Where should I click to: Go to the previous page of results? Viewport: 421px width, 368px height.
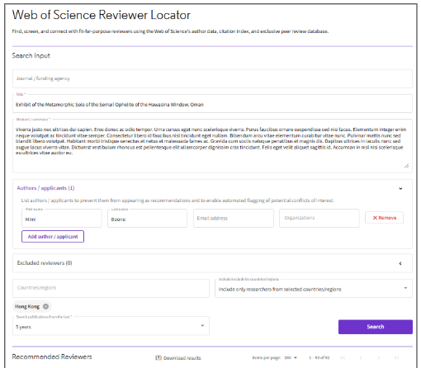coord(361,357)
